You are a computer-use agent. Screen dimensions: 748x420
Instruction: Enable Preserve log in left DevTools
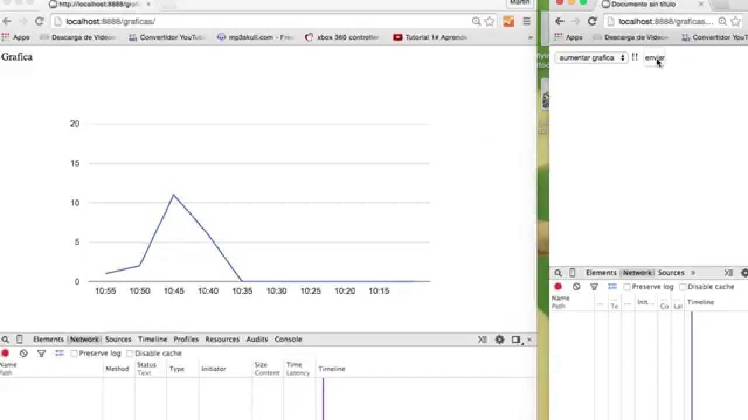74,353
